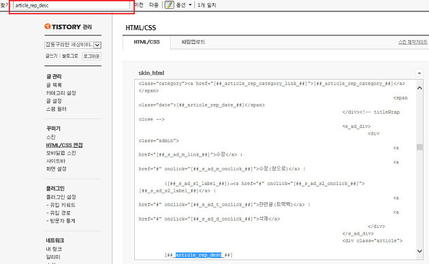
Task: Click <div class="article"> line in editor
Action: tap(372, 241)
